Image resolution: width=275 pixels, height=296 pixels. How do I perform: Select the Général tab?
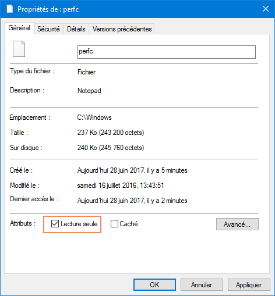point(19,28)
